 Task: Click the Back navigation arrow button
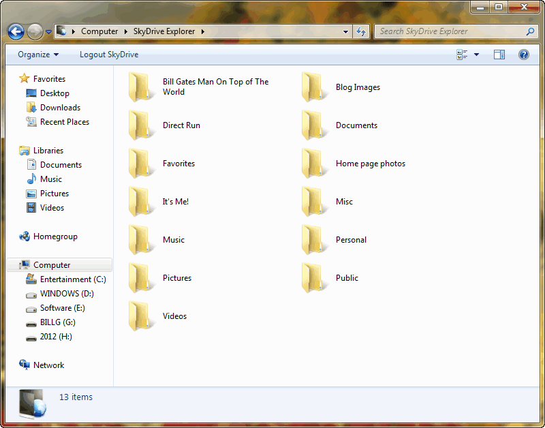pyautogui.click(x=16, y=31)
